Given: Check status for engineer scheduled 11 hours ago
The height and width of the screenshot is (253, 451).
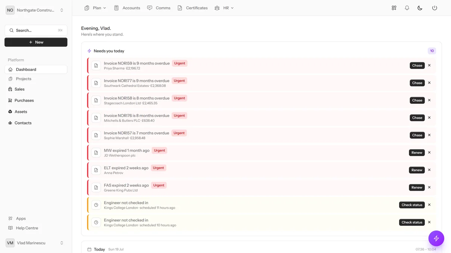Looking at the screenshot, I should 412,205.
